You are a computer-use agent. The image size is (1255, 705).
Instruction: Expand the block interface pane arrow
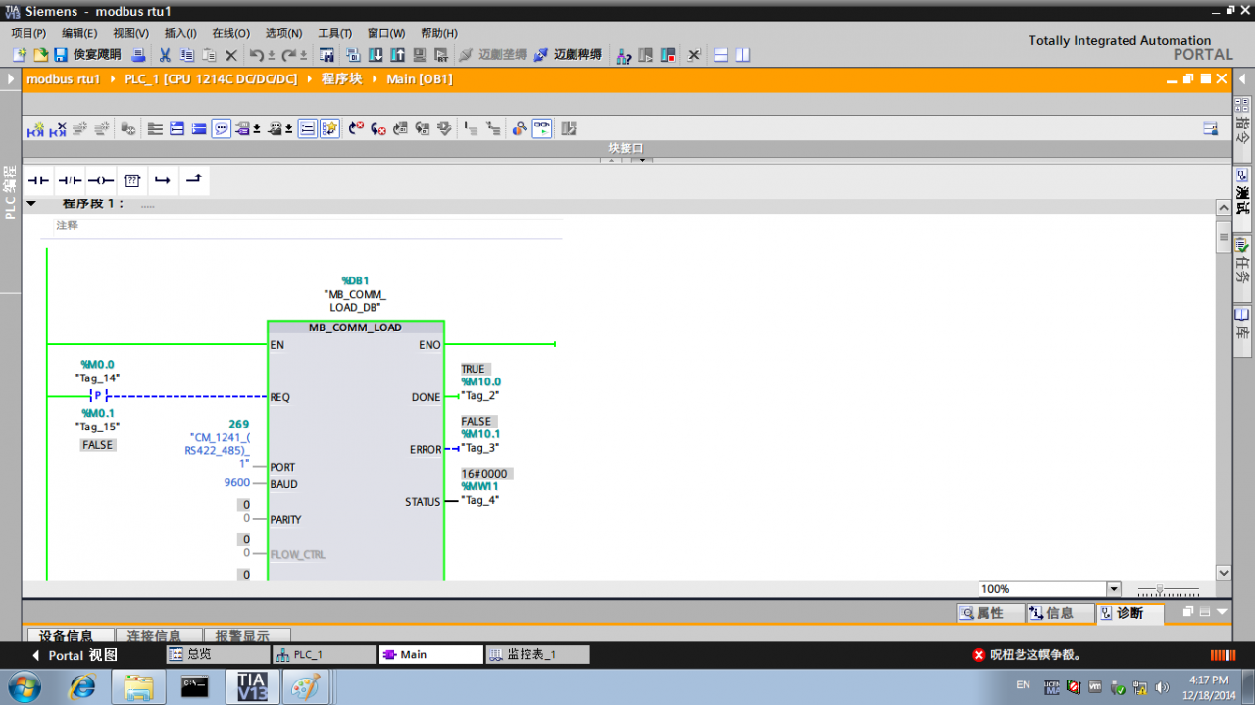641,161
